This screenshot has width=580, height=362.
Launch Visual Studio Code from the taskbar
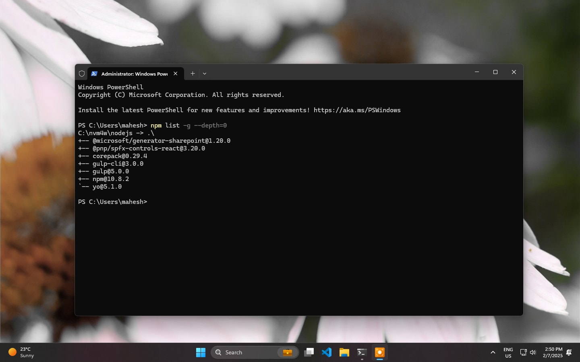click(327, 352)
